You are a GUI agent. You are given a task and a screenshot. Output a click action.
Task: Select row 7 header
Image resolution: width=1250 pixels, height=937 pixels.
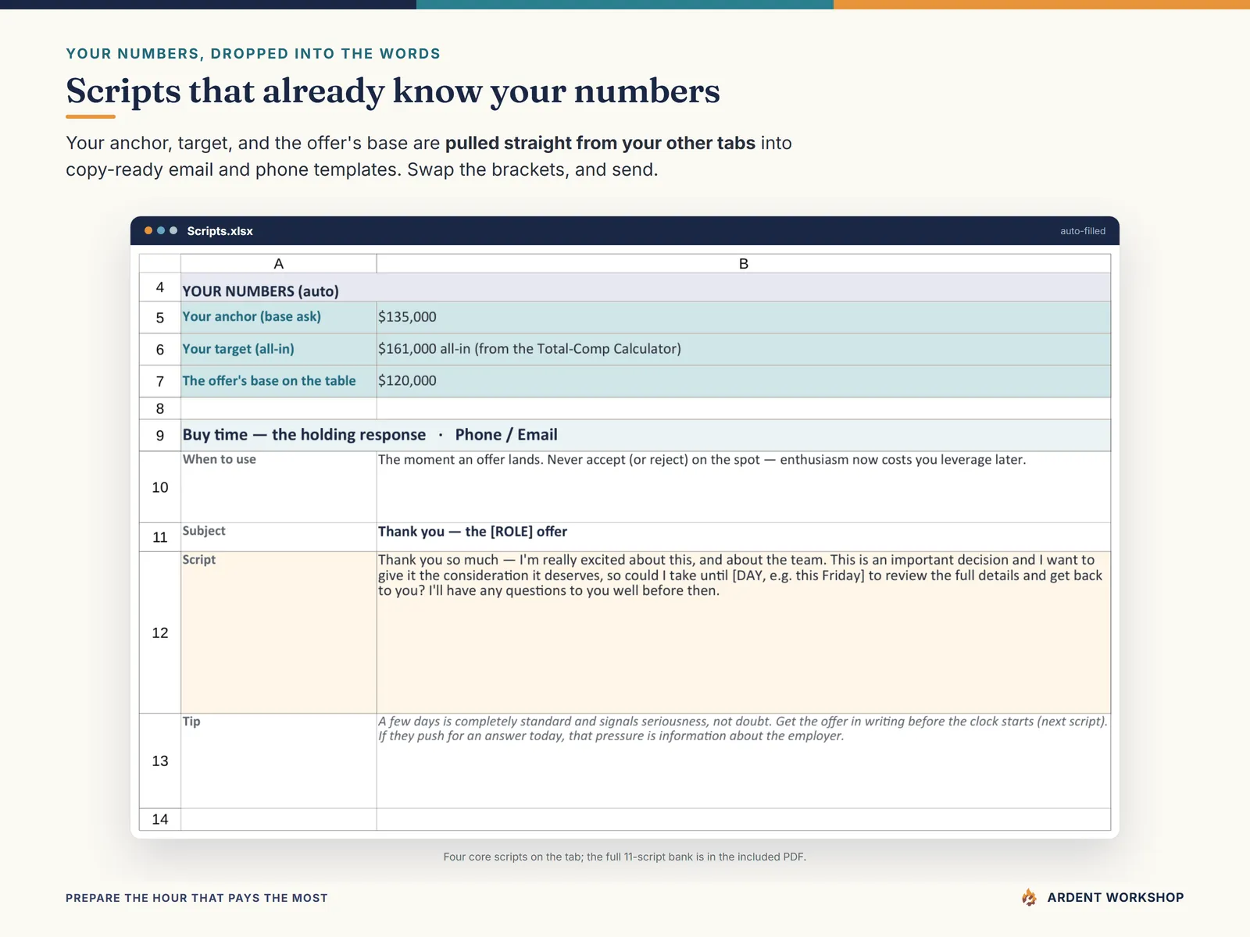[160, 382]
